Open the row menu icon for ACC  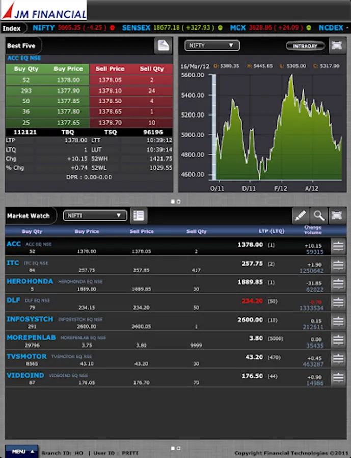tap(338, 246)
